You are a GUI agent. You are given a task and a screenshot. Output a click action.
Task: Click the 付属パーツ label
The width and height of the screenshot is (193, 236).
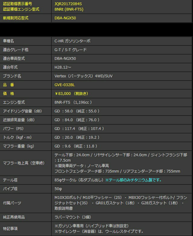click(x=12, y=203)
